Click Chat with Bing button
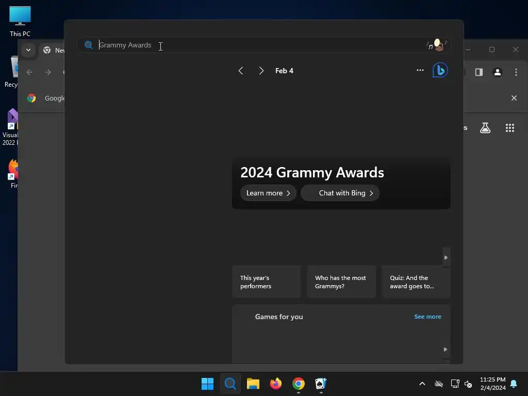The width and height of the screenshot is (528, 396). [x=340, y=193]
